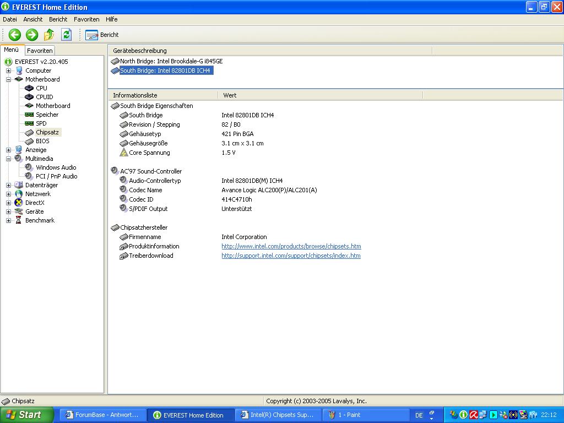Click the green Back arrow toolbar icon
Viewport: 564px width, 423px height.
click(x=15, y=35)
